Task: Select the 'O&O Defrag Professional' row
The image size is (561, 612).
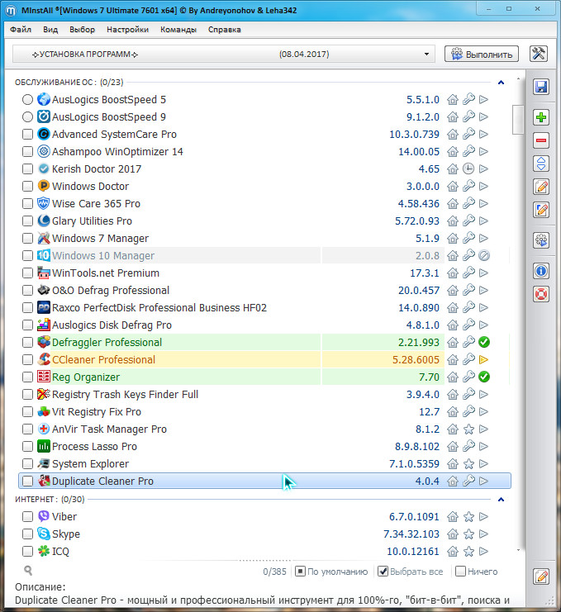Action: [264, 291]
